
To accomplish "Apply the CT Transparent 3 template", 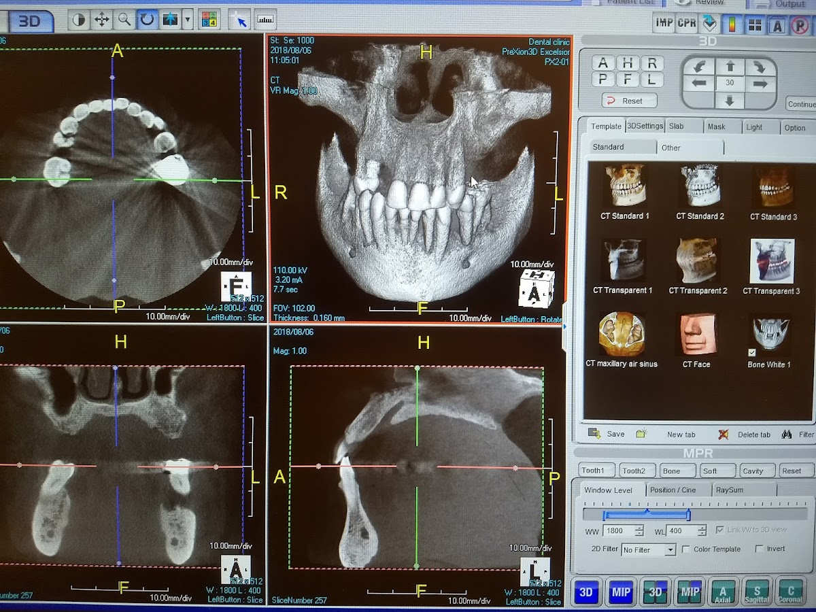I will [x=772, y=267].
